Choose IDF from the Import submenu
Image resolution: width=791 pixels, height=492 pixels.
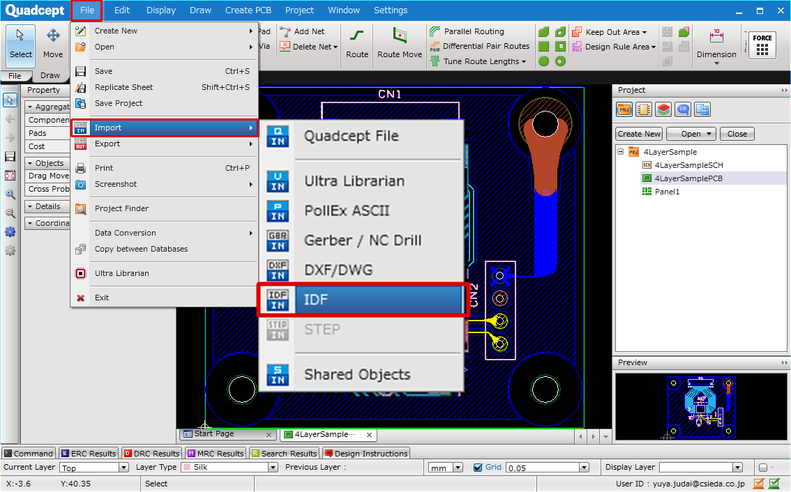[363, 300]
